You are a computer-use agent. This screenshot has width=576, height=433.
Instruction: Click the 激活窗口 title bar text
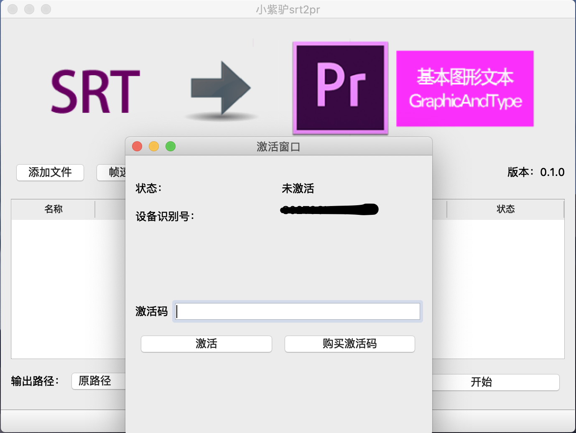(x=278, y=147)
